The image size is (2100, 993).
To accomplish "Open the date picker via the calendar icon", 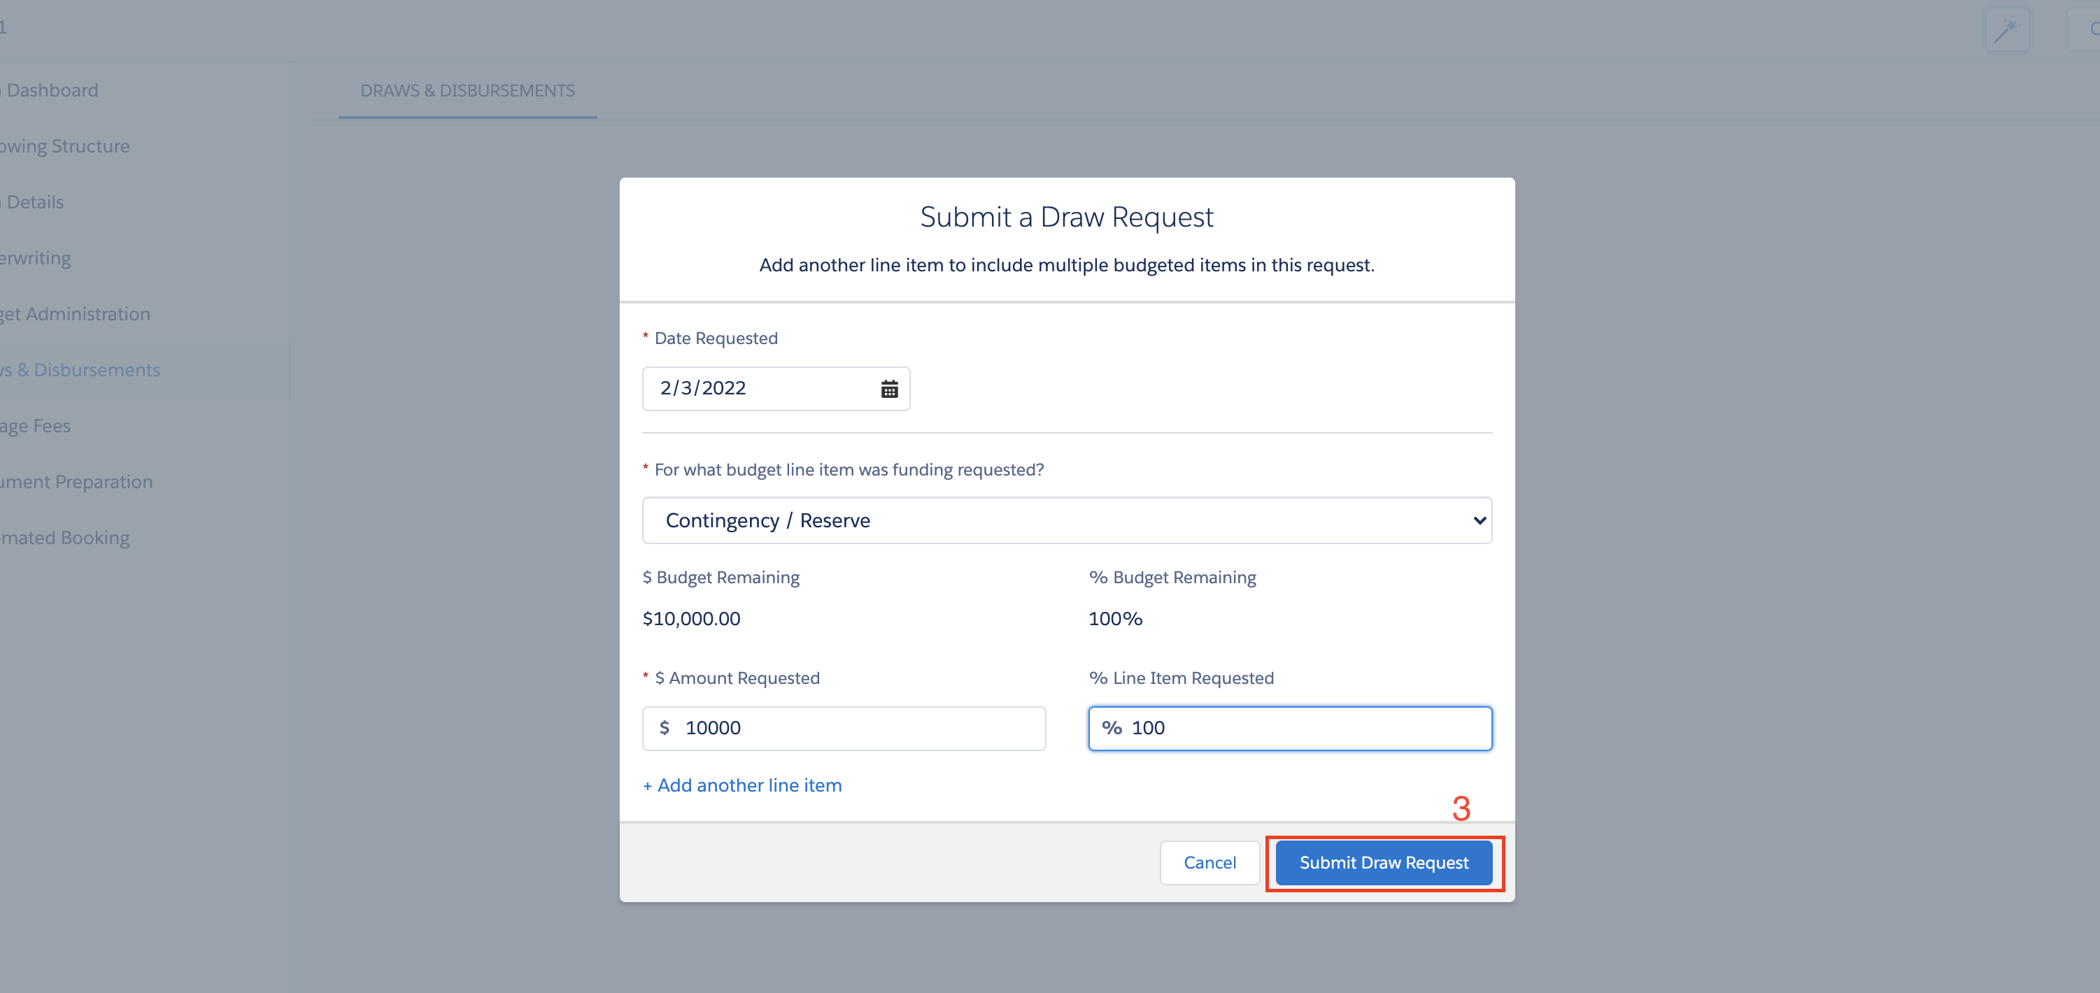I will point(888,389).
